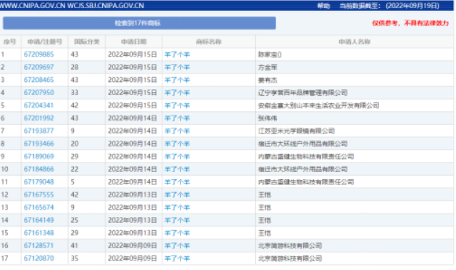The image size is (456, 270).
Task: Click the 申请日期 column header
Action: pyautogui.click(x=134, y=42)
